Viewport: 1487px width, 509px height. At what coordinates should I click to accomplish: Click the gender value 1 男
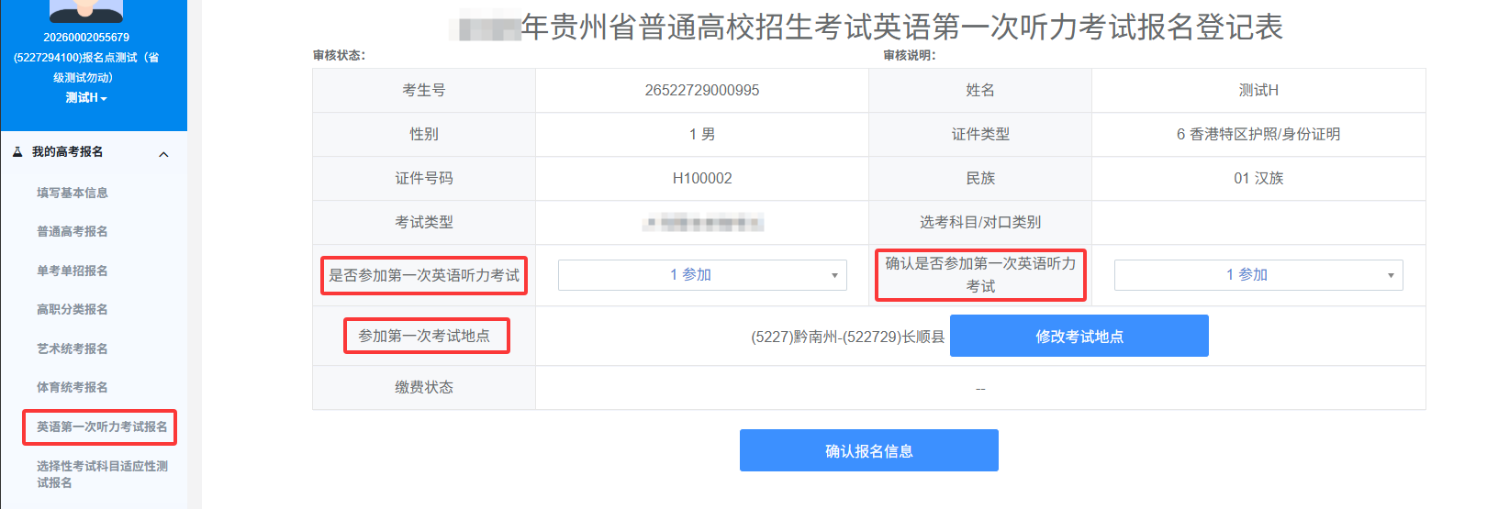[702, 134]
